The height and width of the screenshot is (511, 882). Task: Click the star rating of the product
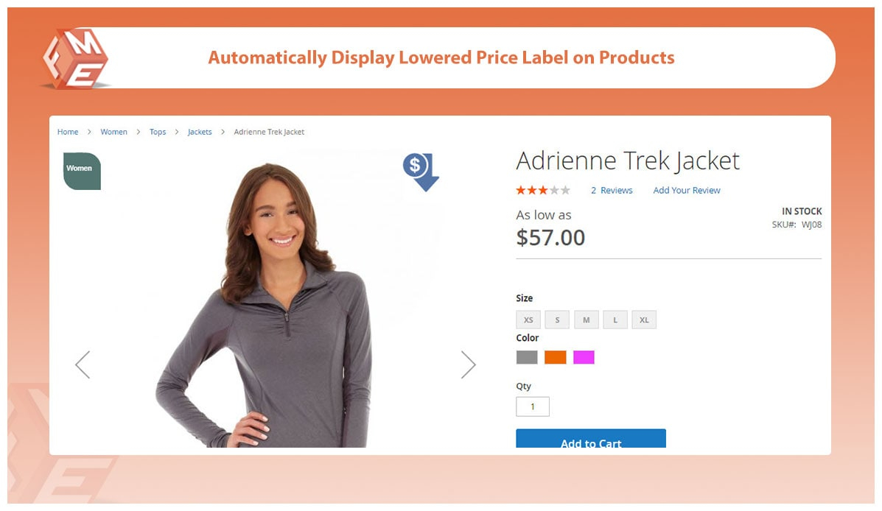[x=543, y=191]
